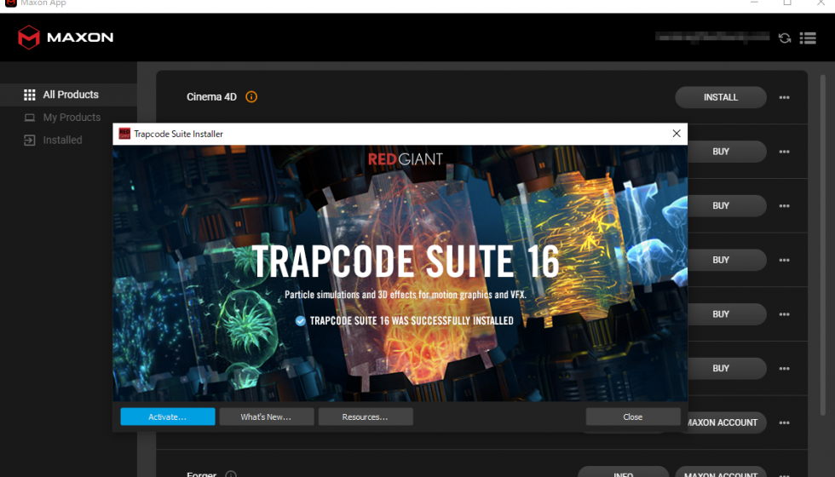Click the Maxon App title bar icon
The height and width of the screenshot is (477, 835).
[x=10, y=3]
